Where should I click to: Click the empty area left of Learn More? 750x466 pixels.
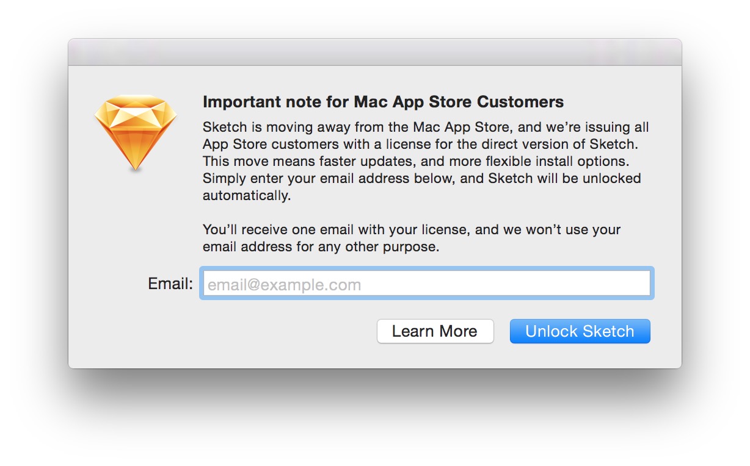(x=244, y=331)
